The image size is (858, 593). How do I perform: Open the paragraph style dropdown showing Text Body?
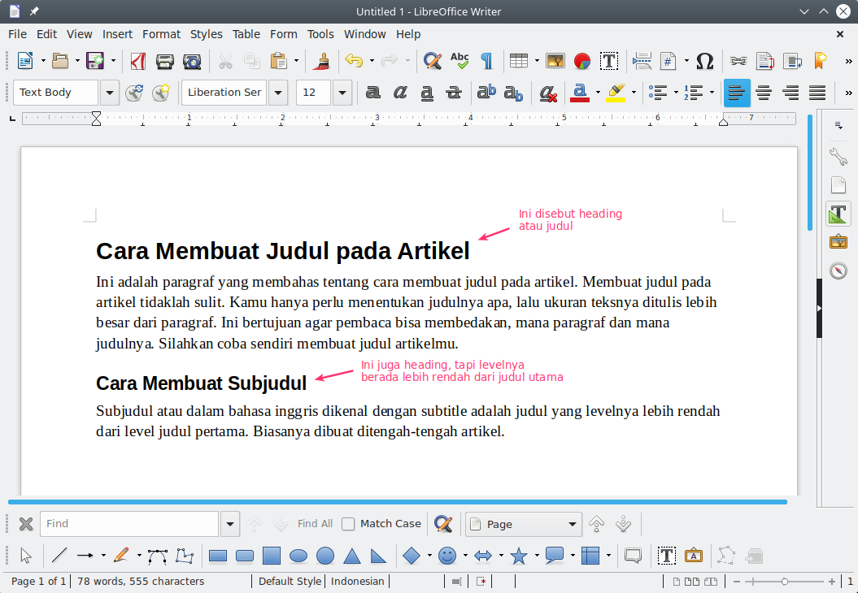pos(110,93)
